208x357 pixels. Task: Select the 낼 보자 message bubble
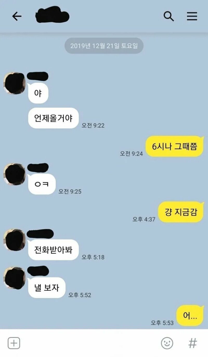[47, 288]
